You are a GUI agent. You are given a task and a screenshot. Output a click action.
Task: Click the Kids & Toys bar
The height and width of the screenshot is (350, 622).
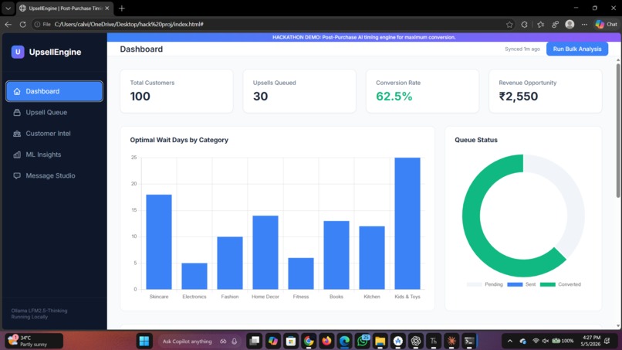(407, 223)
